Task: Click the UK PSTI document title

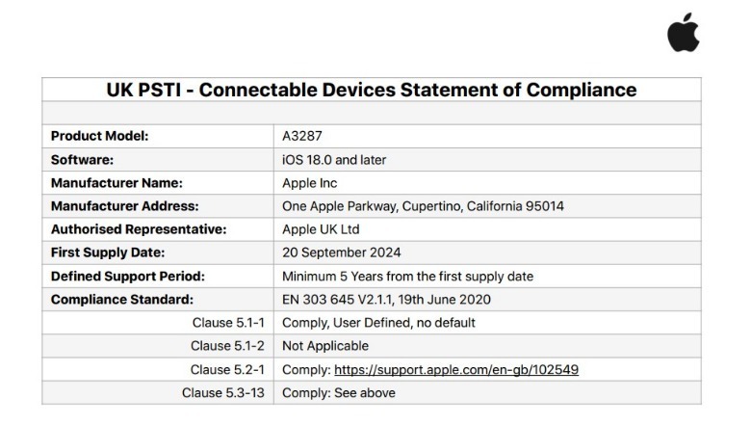Action: (x=372, y=90)
